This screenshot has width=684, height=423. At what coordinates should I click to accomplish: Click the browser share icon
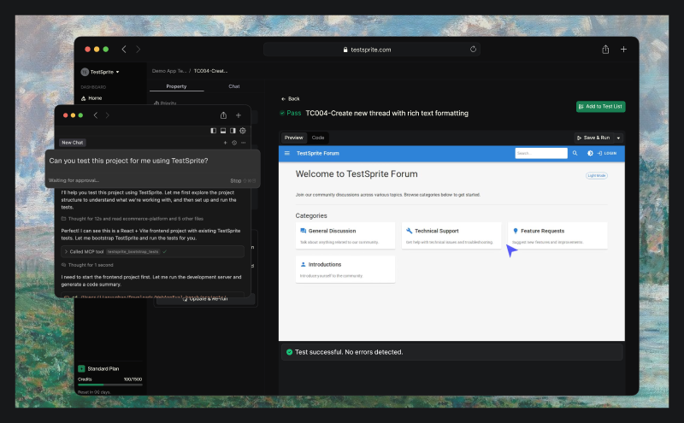tap(605, 50)
